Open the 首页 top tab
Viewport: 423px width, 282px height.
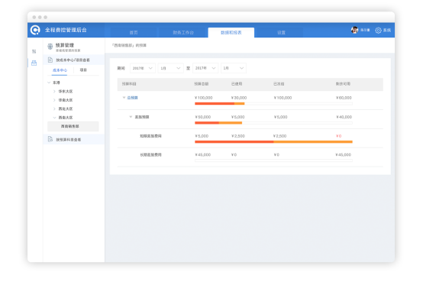click(134, 32)
